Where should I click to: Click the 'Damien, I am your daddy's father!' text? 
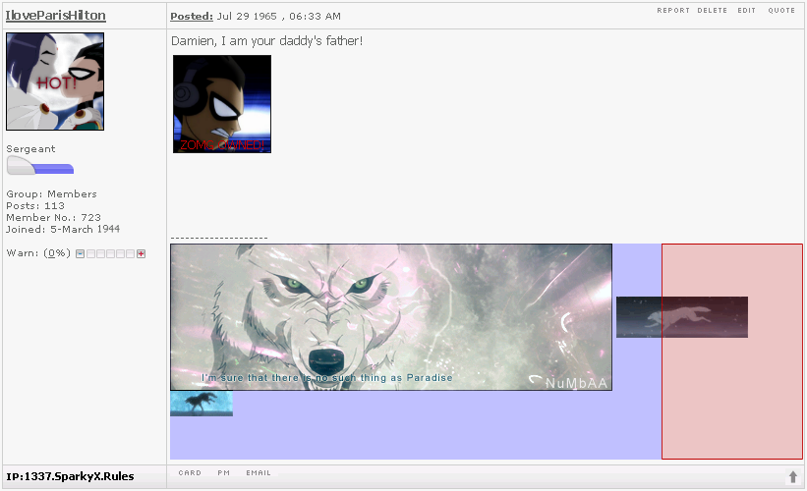[x=266, y=41]
